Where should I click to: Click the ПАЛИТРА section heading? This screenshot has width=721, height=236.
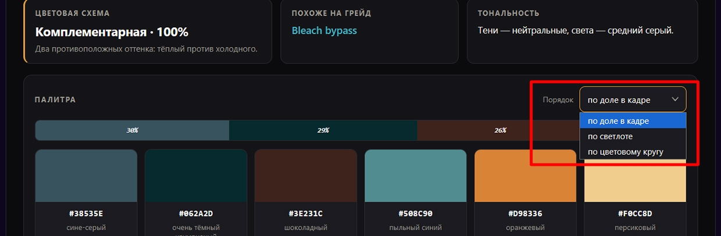point(55,100)
